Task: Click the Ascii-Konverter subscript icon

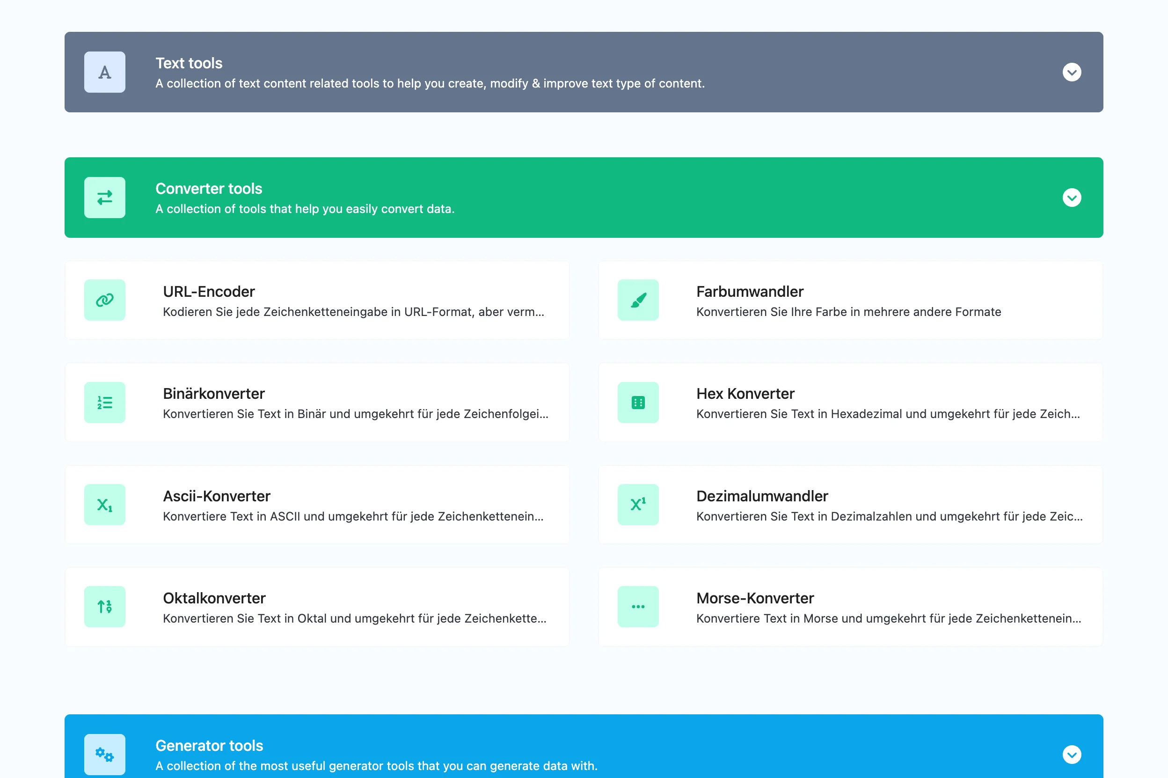Action: point(105,504)
